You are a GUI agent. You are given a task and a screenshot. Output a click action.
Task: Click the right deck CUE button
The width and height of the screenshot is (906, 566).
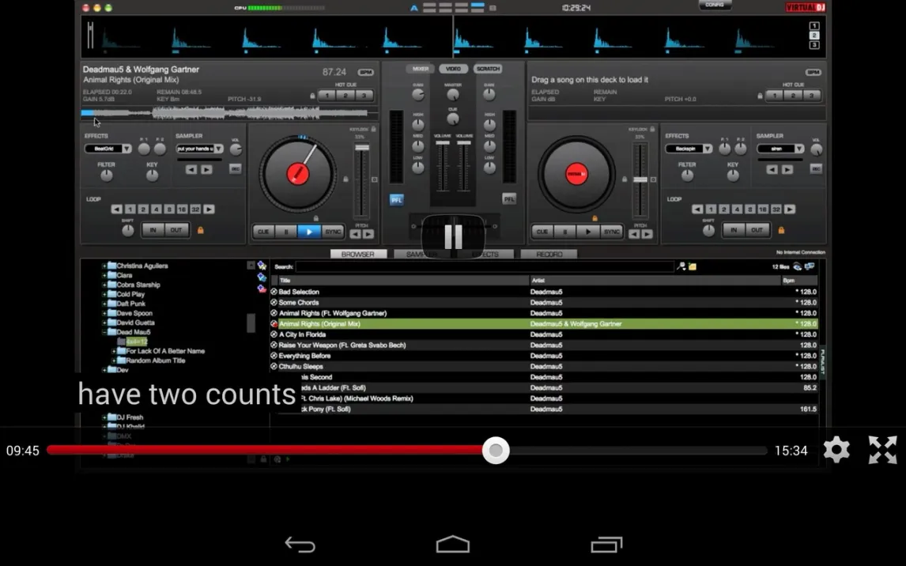tap(542, 232)
